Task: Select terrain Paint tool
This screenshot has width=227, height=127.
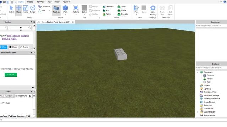Action: (x=106, y=14)
